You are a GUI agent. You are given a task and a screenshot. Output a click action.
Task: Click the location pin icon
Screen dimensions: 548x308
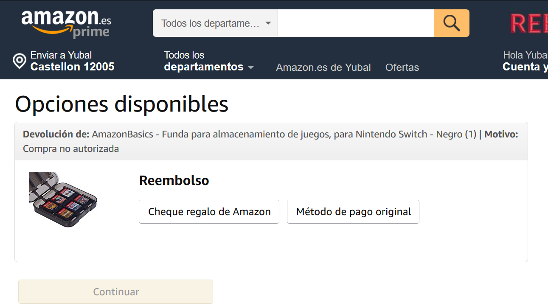[x=19, y=61]
